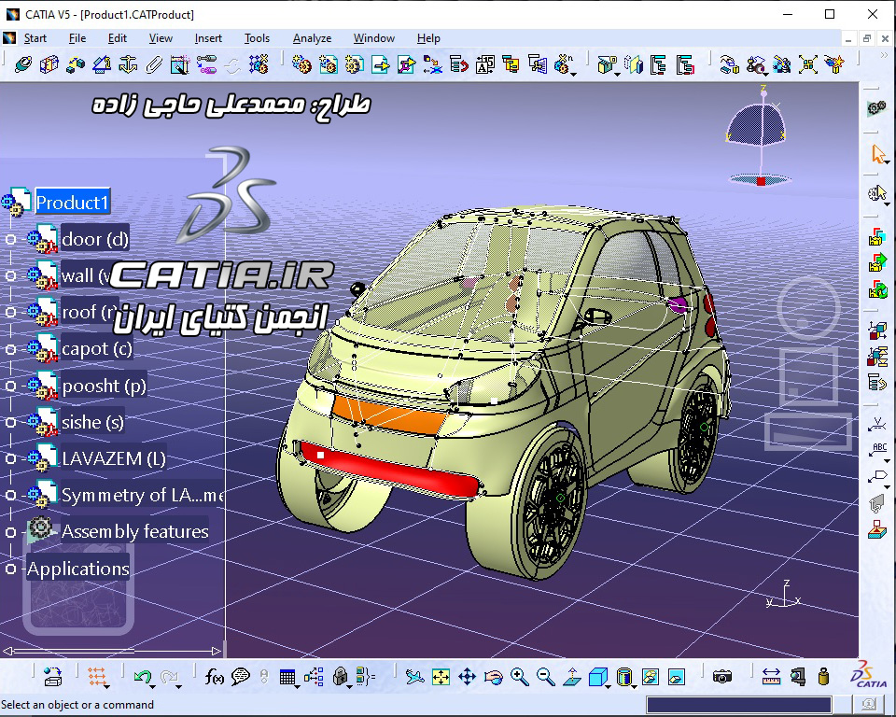
Task: Expand the sishe (s) tree node
Action: point(10,422)
